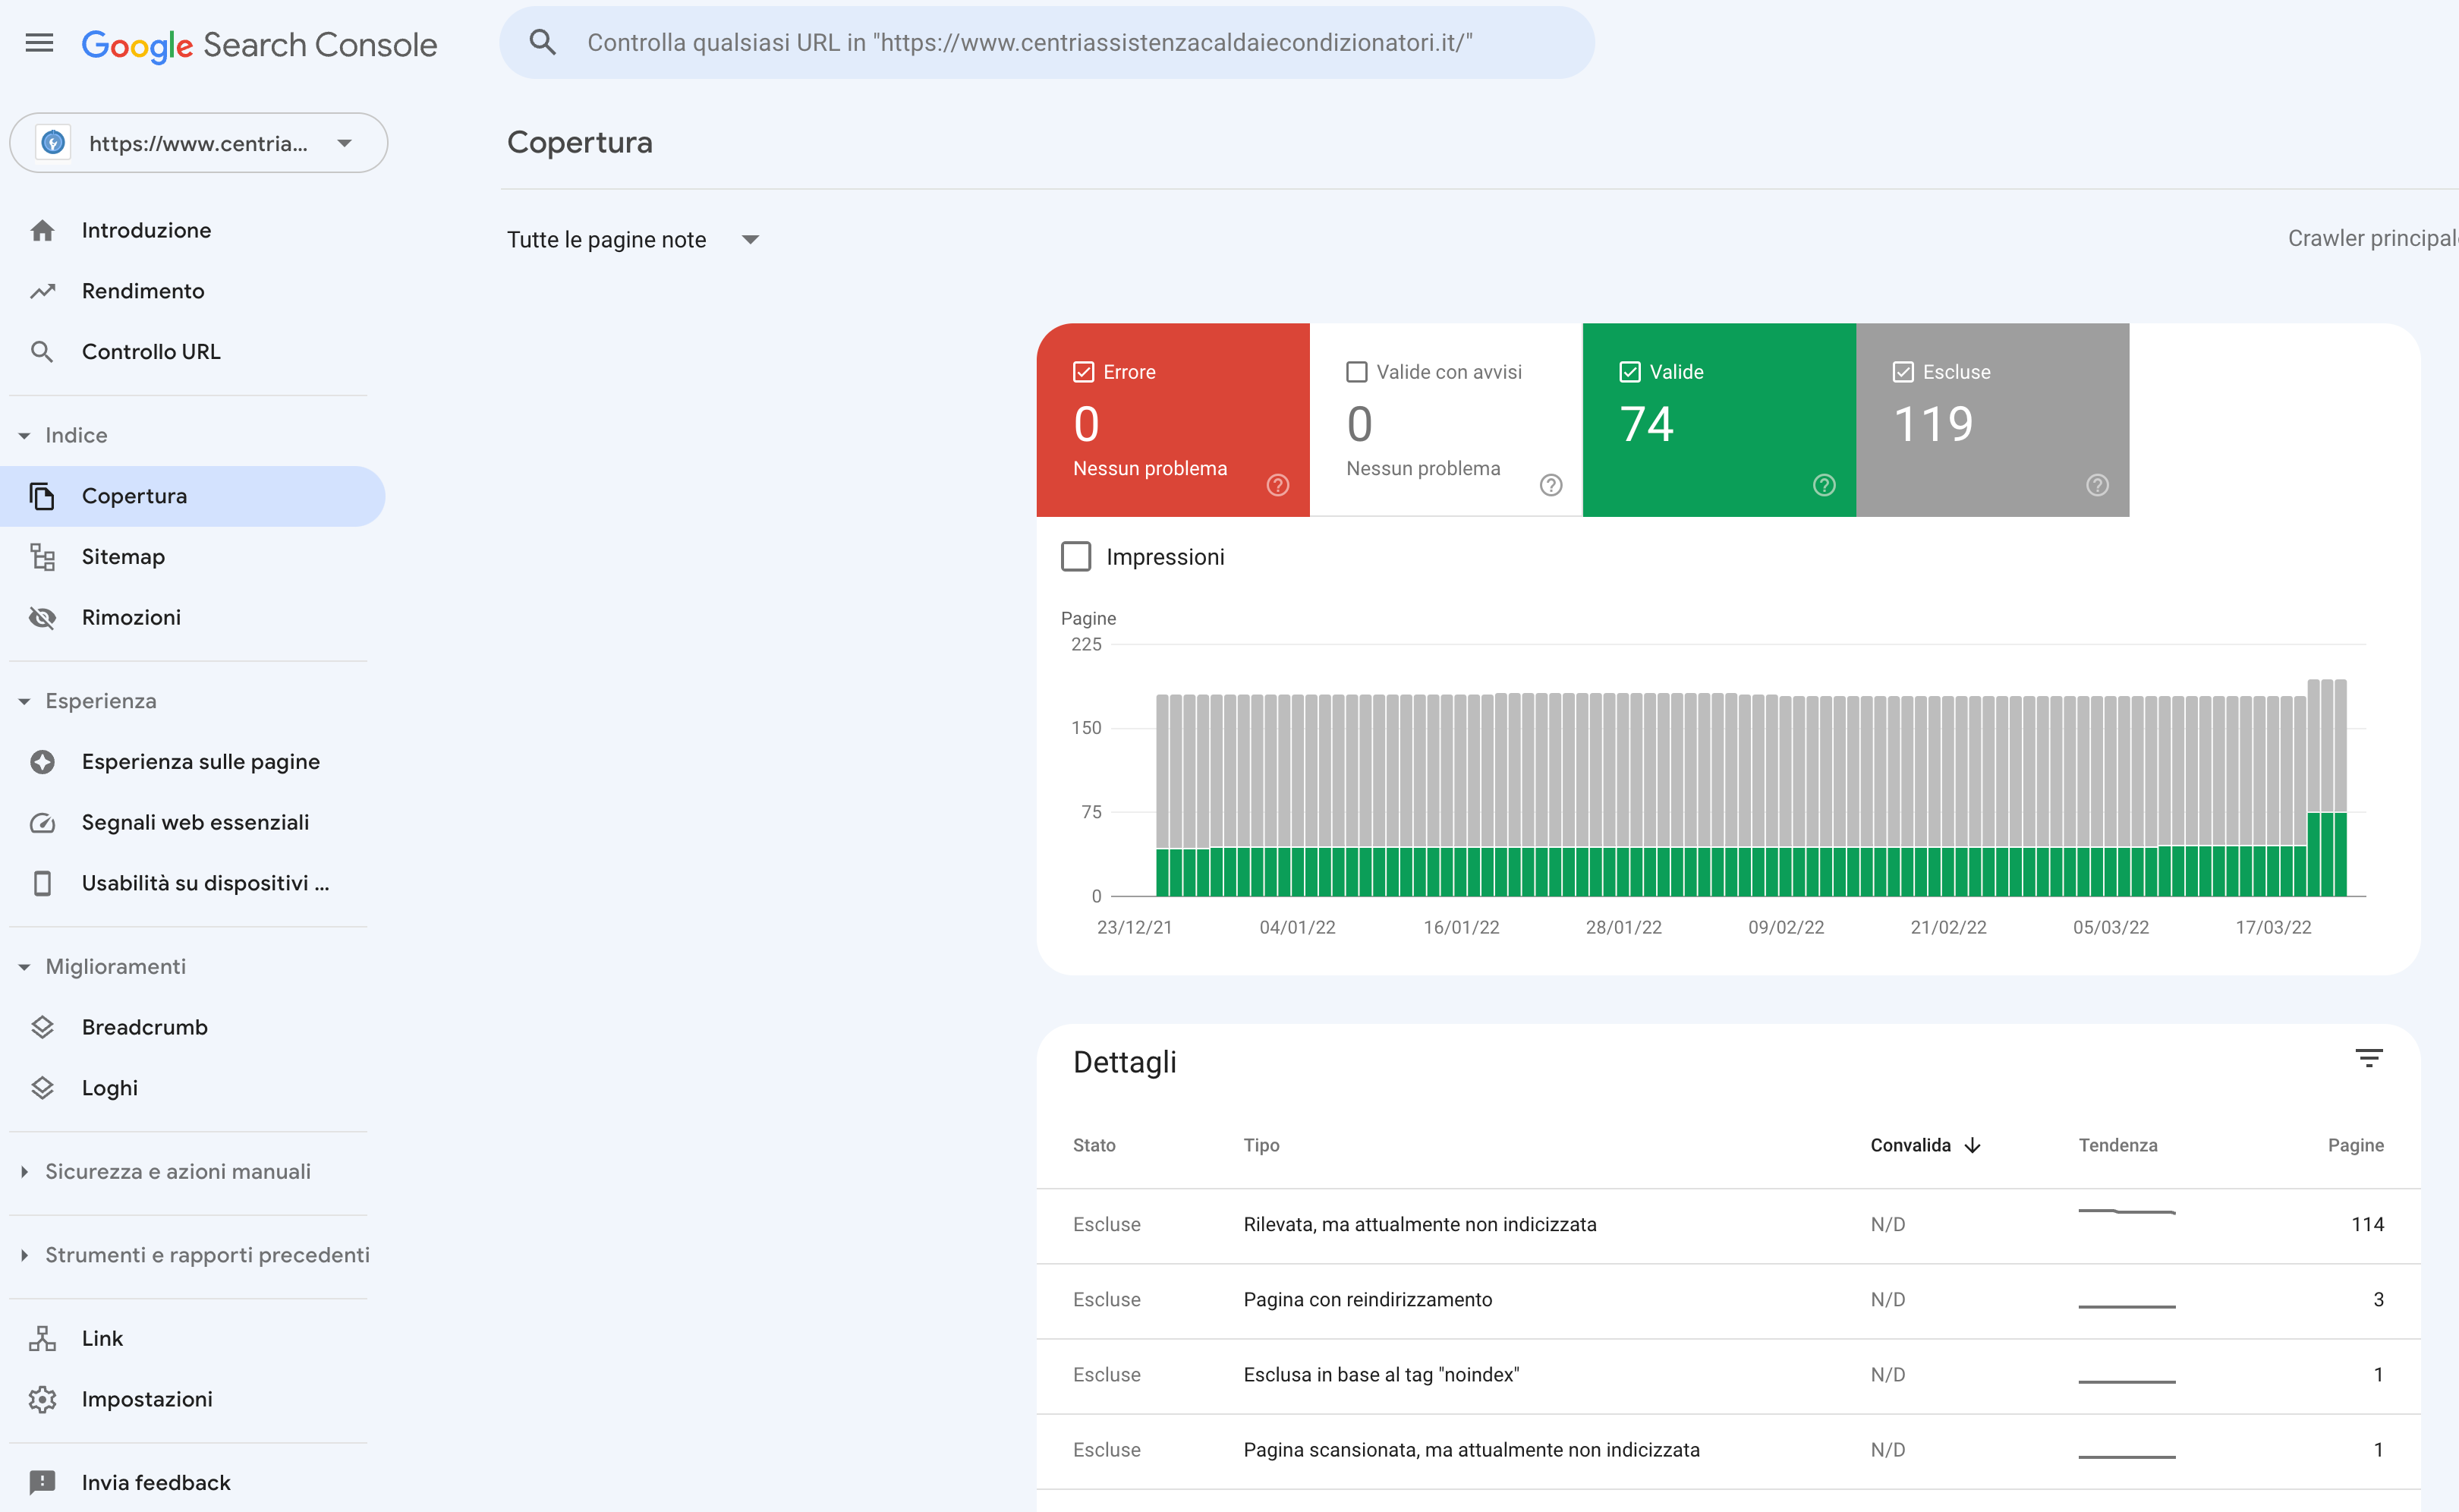Click the 74 Valide count
The image size is (2459, 1512).
point(1646,424)
